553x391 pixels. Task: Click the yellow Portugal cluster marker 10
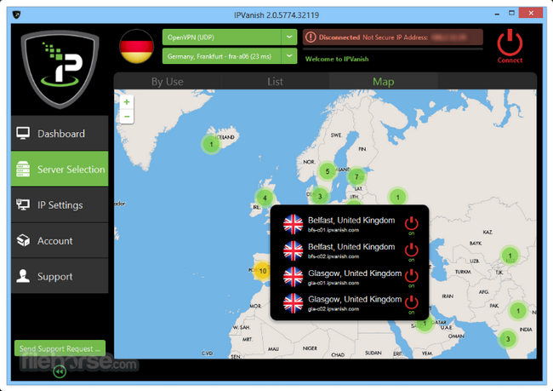(x=263, y=271)
